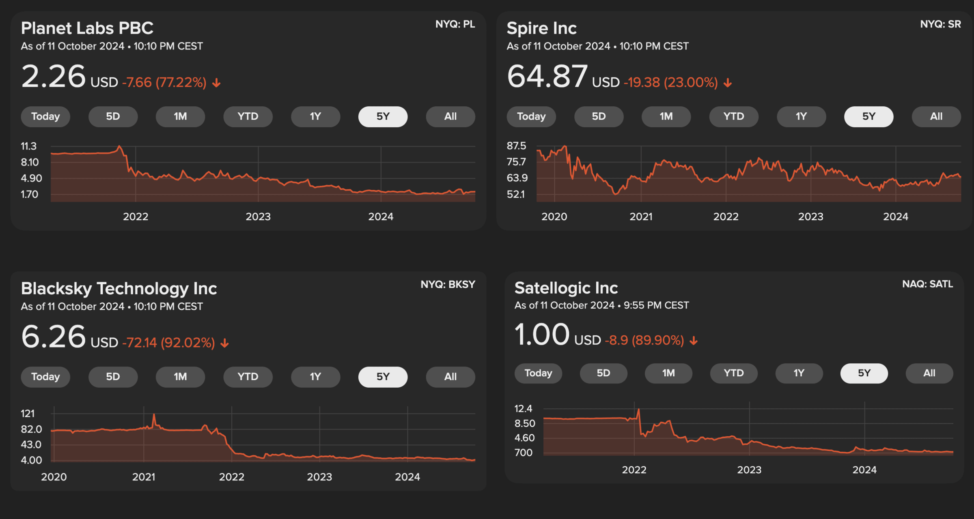This screenshot has width=974, height=519.
Task: Click the 2022 price spike on Satellogic chart
Action: (x=639, y=413)
